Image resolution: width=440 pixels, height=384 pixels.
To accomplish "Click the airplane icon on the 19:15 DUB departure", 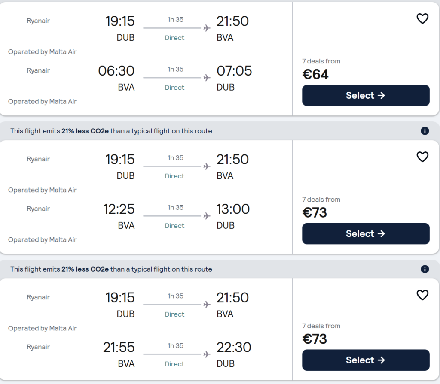I will click(206, 28).
